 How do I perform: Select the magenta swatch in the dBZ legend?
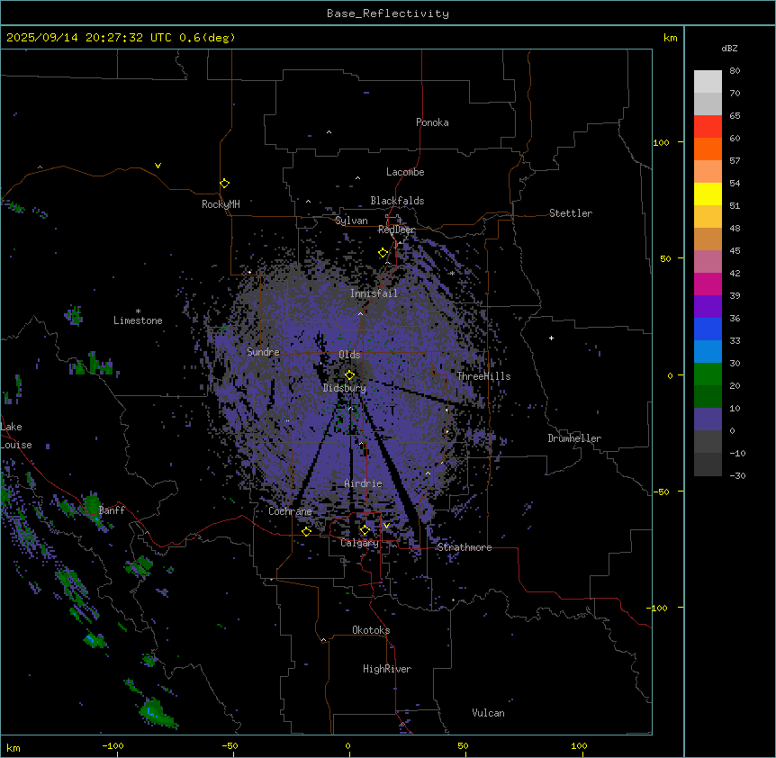coord(708,284)
